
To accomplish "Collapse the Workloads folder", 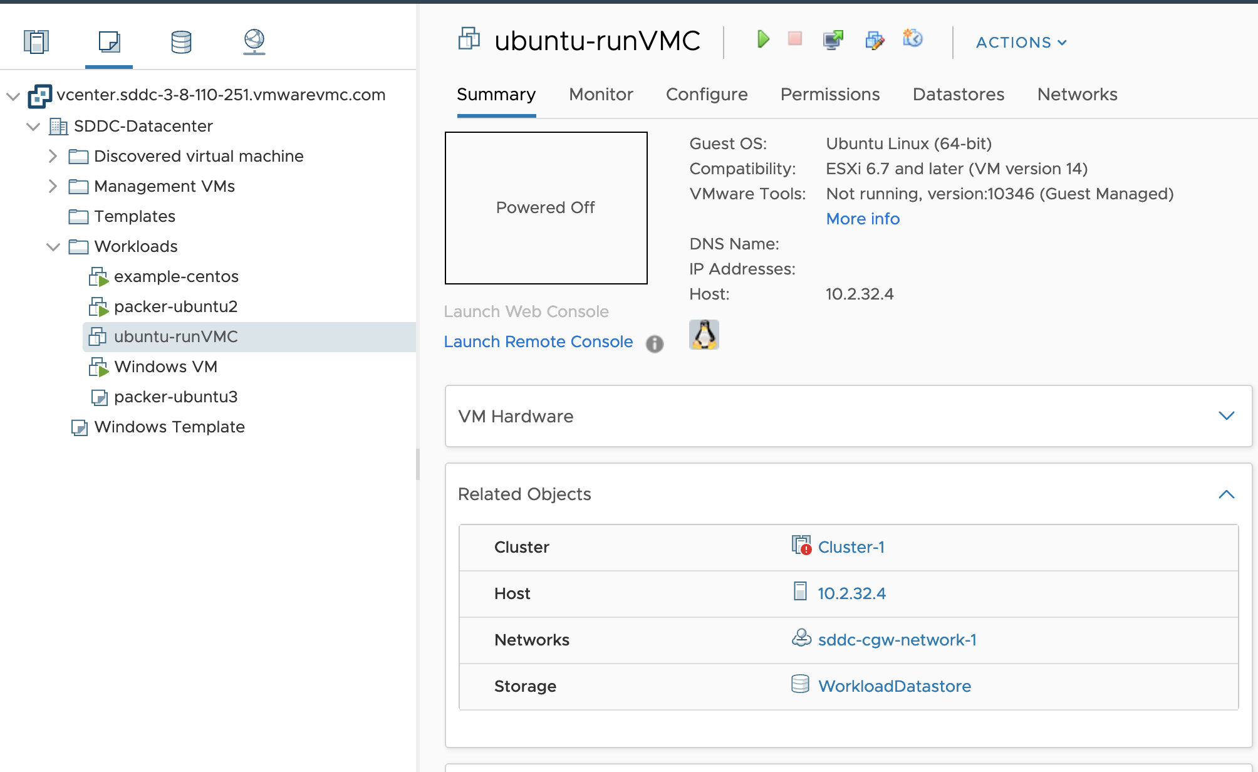I will point(53,246).
